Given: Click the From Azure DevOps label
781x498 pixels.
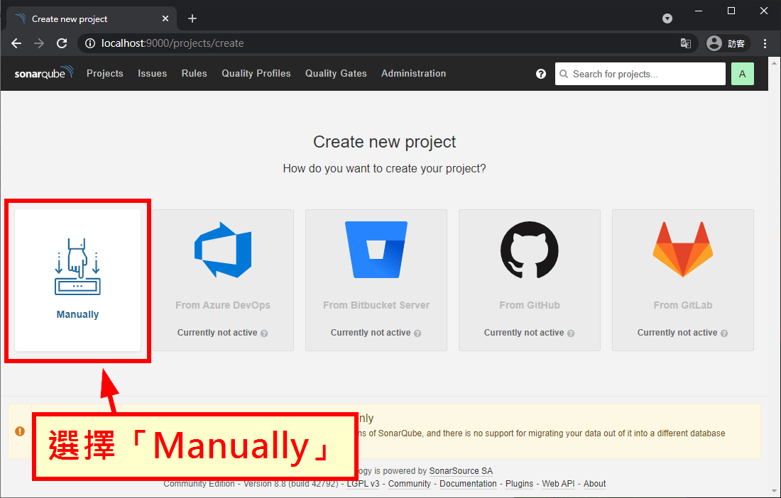Looking at the screenshot, I should [x=223, y=305].
